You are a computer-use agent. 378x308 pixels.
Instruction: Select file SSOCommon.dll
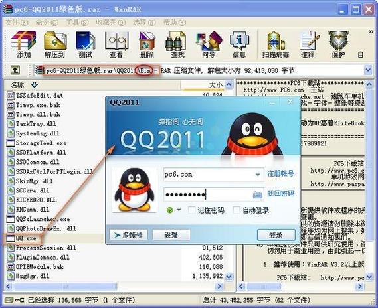[33, 162]
